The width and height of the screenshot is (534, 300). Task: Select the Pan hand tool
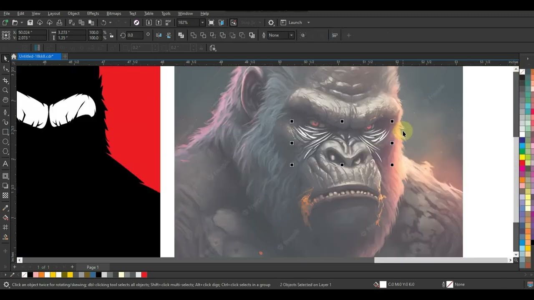coord(5,100)
